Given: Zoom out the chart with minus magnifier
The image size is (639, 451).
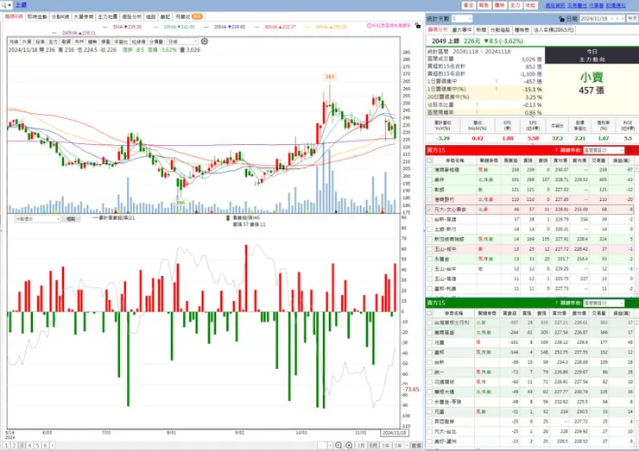Looking at the screenshot, I should tap(338, 446).
